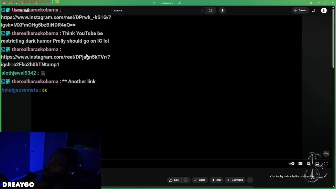Screen dimensions: 336x189
Task: Click the DREAYGO webcam label
Action: point(18,185)
